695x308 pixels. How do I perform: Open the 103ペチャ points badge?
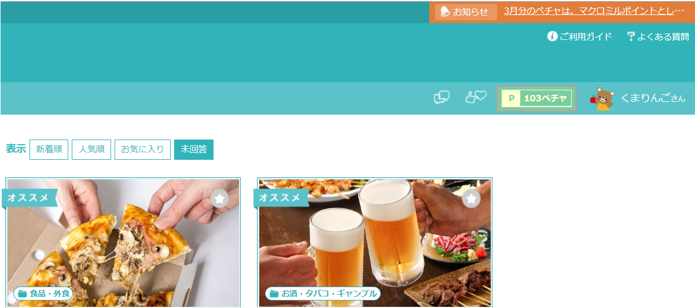[536, 98]
